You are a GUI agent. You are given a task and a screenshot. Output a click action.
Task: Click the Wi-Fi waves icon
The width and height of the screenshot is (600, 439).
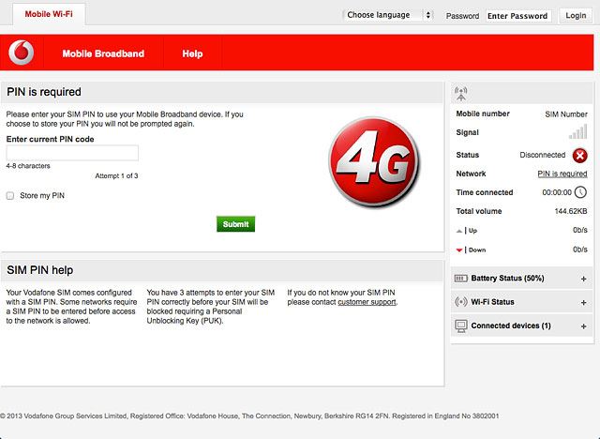pos(460,302)
